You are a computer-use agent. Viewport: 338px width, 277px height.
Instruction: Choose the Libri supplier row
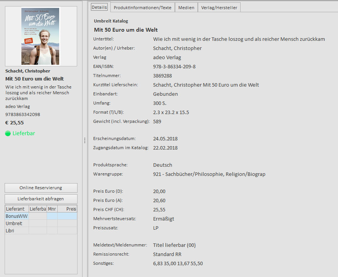pos(10,231)
